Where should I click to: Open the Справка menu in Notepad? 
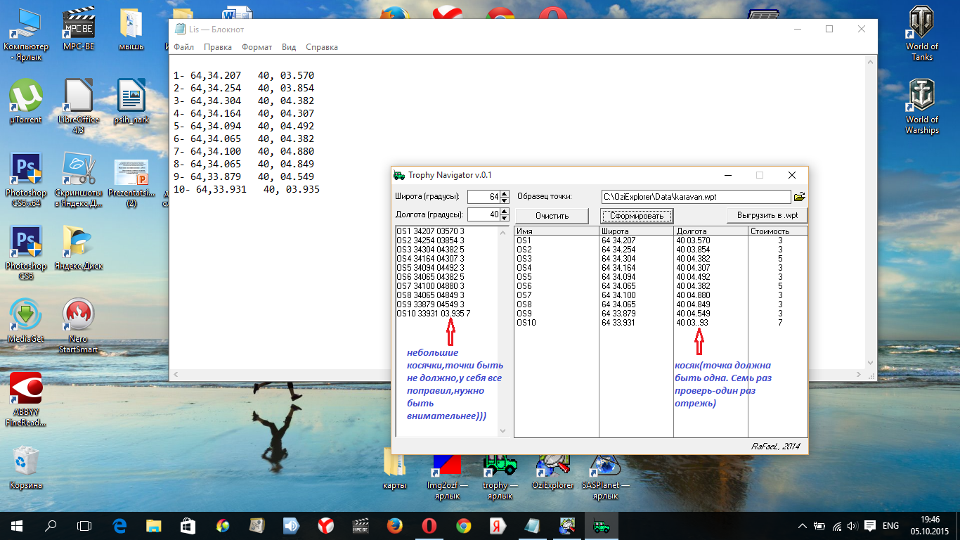[322, 47]
